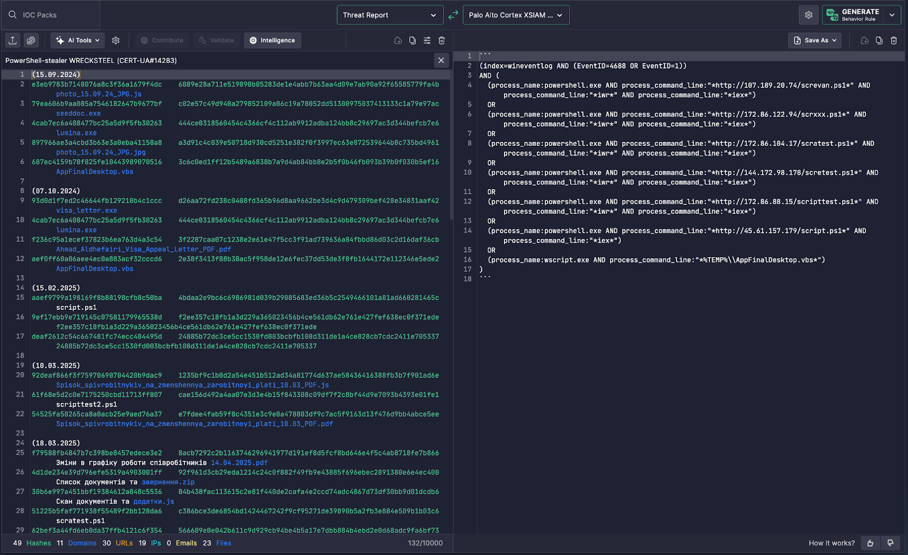Image resolution: width=908 pixels, height=555 pixels.
Task: Expand the AI Tools dropdown menu
Action: click(x=78, y=40)
